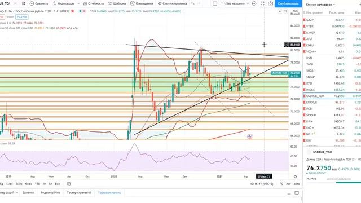Take a chart snapshot with camera icon
The width and height of the screenshot is (361, 203).
(271, 3)
